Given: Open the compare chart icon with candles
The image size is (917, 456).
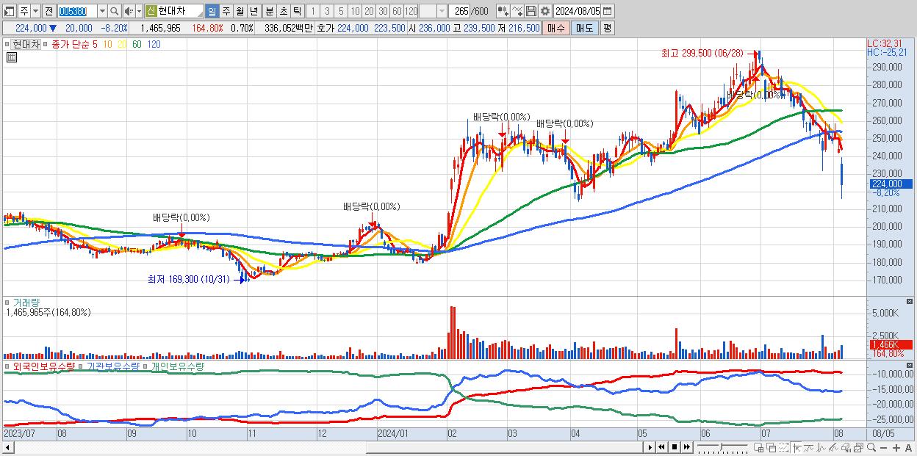Looking at the screenshot, I should tap(503, 11).
